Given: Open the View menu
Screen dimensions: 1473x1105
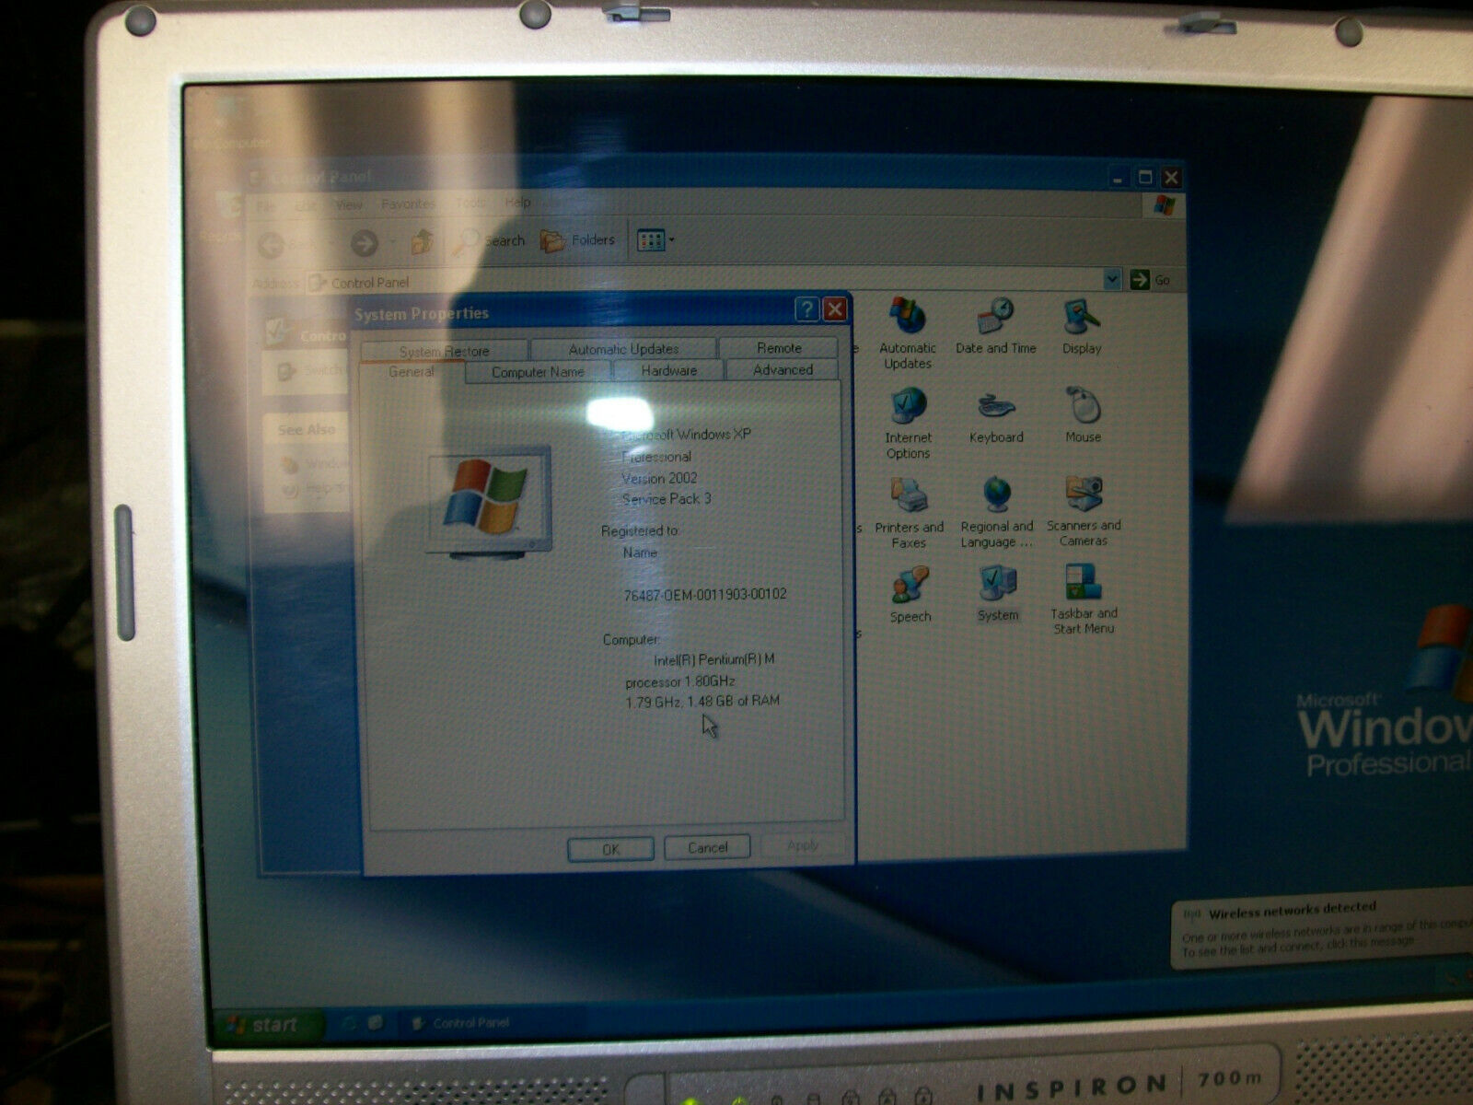Looking at the screenshot, I should [x=348, y=204].
